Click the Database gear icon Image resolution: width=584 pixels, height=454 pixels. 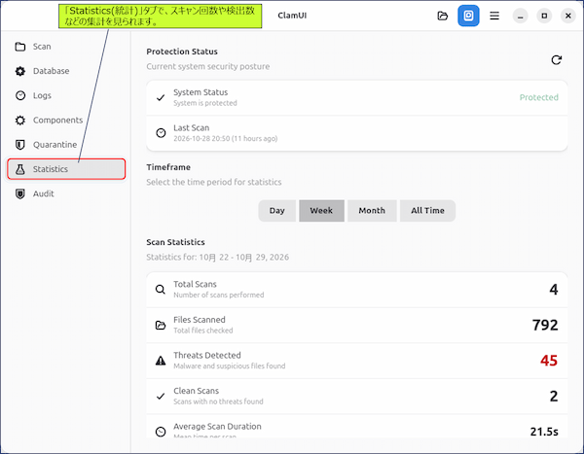(20, 71)
